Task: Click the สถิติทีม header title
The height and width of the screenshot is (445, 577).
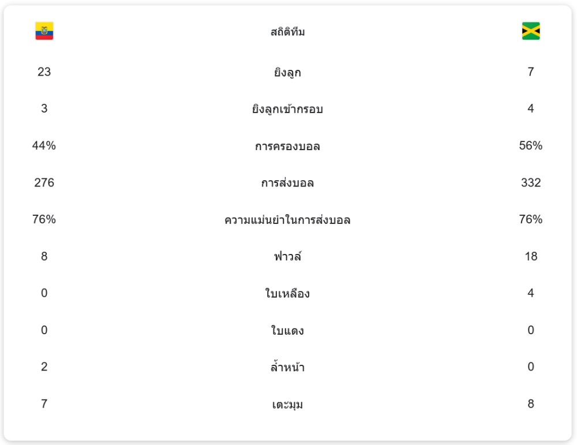Action: (287, 32)
